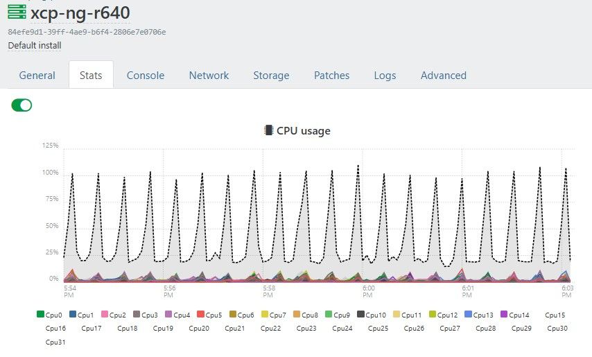Click the green host server icon
This screenshot has height=357, width=592.
[x=17, y=12]
